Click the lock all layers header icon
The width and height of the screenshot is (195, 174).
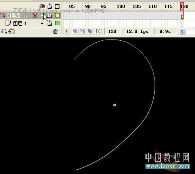[x=50, y=6]
